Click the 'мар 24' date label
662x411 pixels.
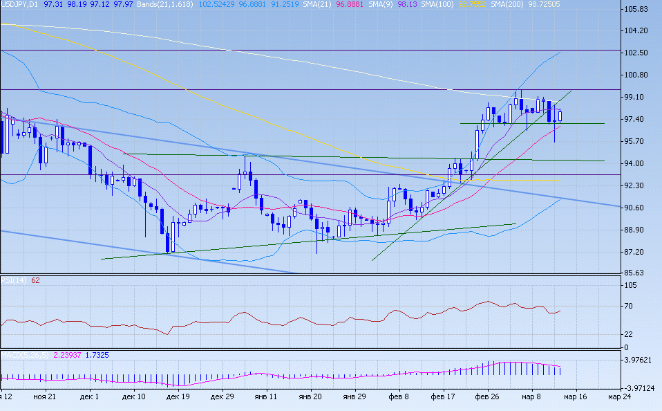click(618, 397)
